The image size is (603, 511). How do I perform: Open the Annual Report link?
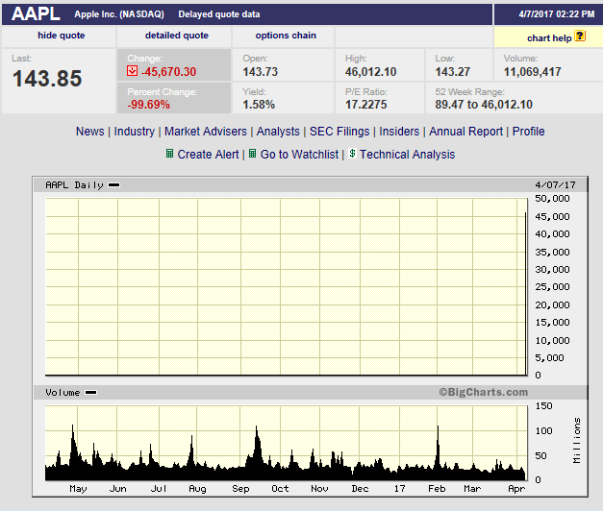tap(465, 132)
